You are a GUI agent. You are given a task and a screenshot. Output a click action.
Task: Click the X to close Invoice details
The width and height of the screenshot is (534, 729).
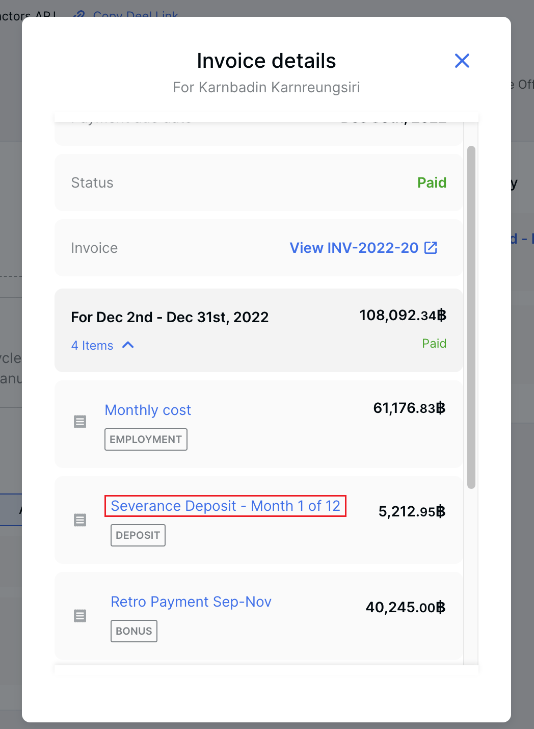pyautogui.click(x=462, y=60)
